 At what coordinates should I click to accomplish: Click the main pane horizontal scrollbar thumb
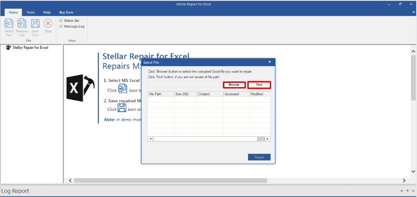click(x=171, y=180)
